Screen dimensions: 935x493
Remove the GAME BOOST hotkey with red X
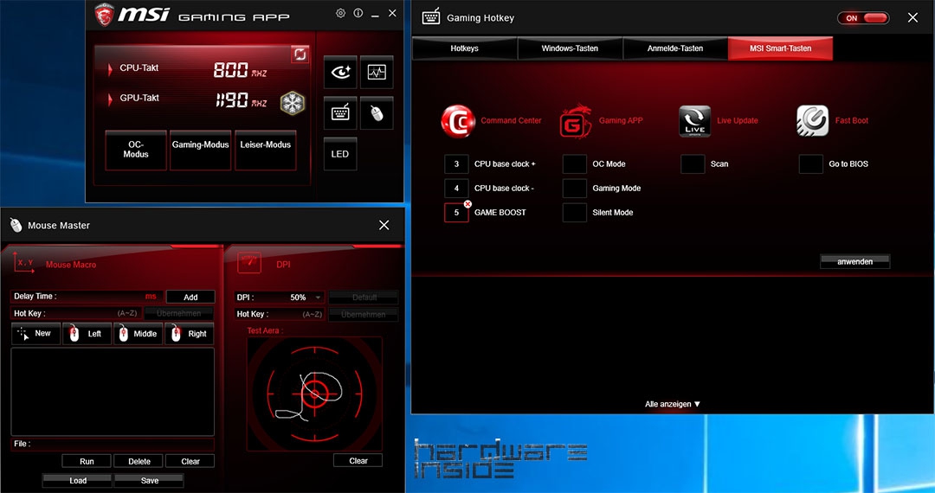[x=467, y=204]
